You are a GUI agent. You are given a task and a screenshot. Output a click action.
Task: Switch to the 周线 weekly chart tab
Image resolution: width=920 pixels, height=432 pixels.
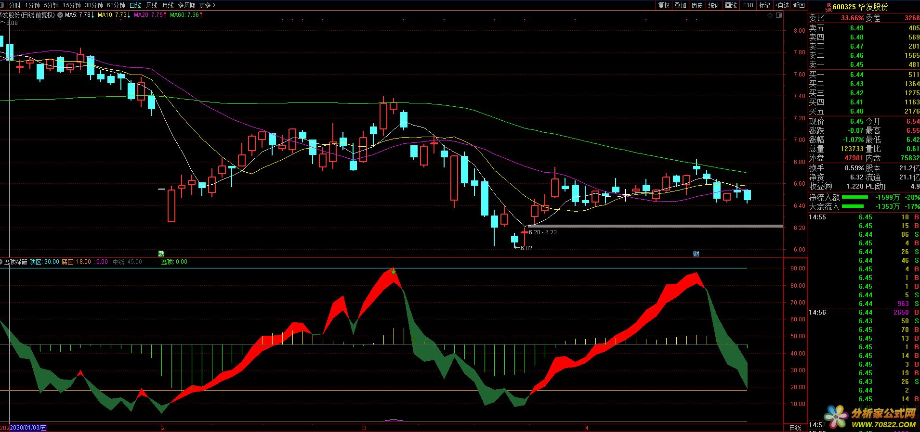click(152, 5)
